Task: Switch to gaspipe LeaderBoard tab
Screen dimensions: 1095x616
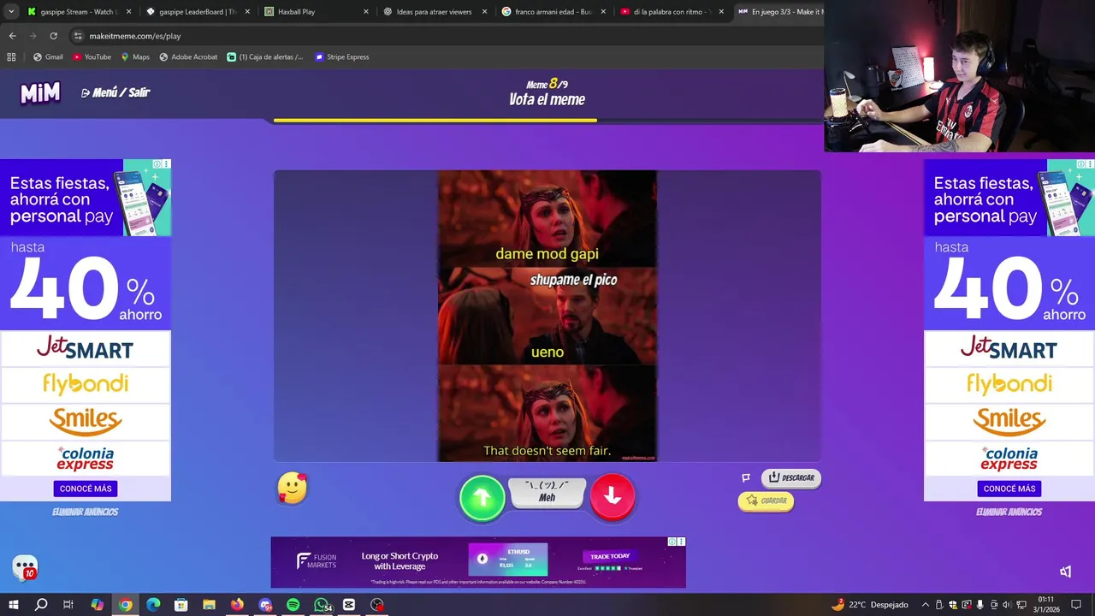Action: click(x=197, y=12)
